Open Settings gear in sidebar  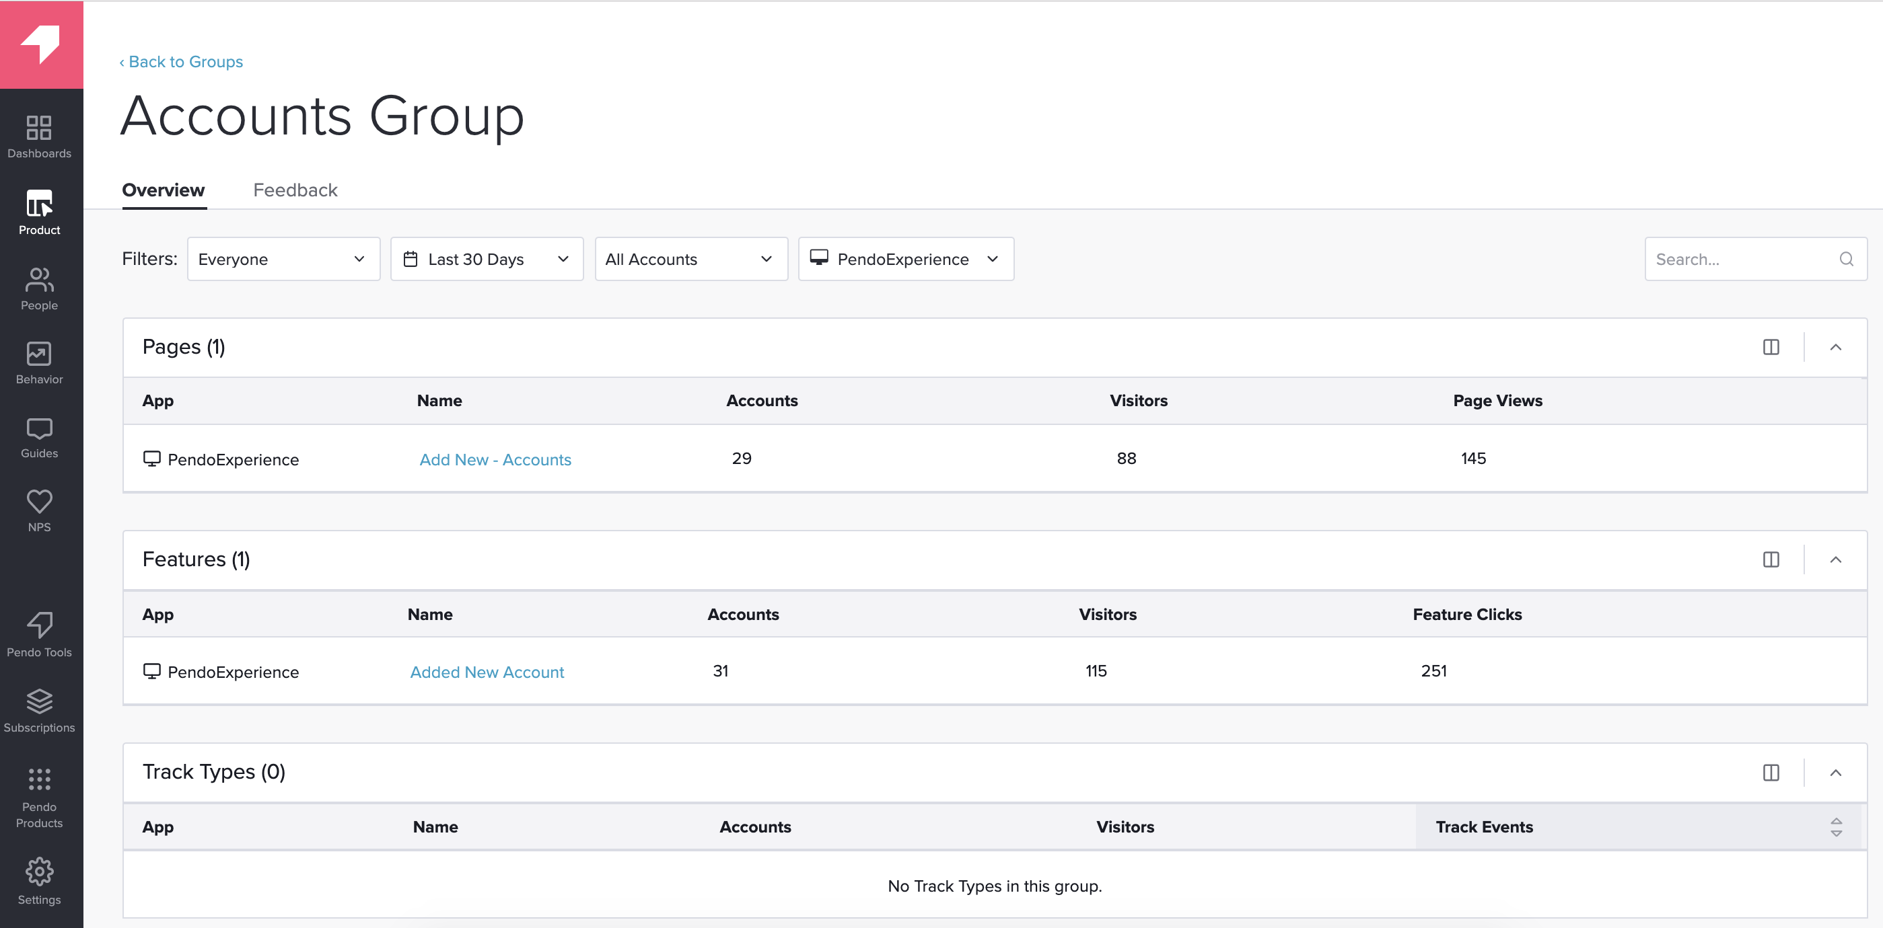pyautogui.click(x=40, y=882)
